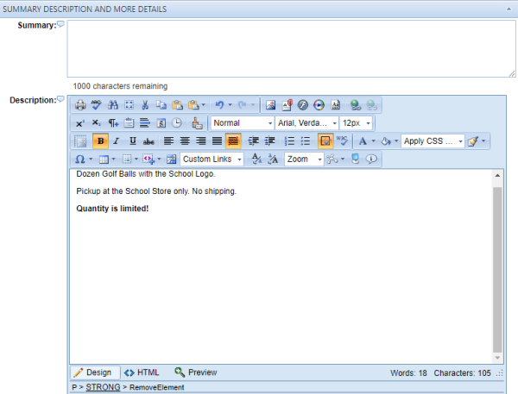Convert the selection to lower case
Image resolution: width=518 pixels, height=394 pixels.
tap(256, 159)
